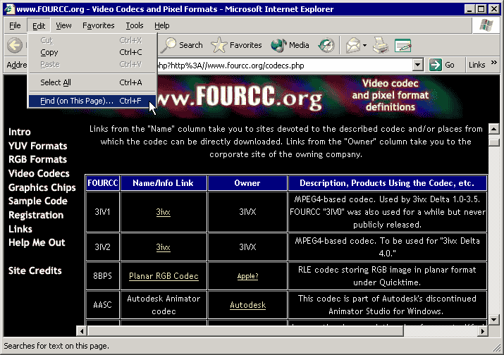Screen dimensions: 504x355
Task: Click the Links toolbar label
Action: coord(477,65)
